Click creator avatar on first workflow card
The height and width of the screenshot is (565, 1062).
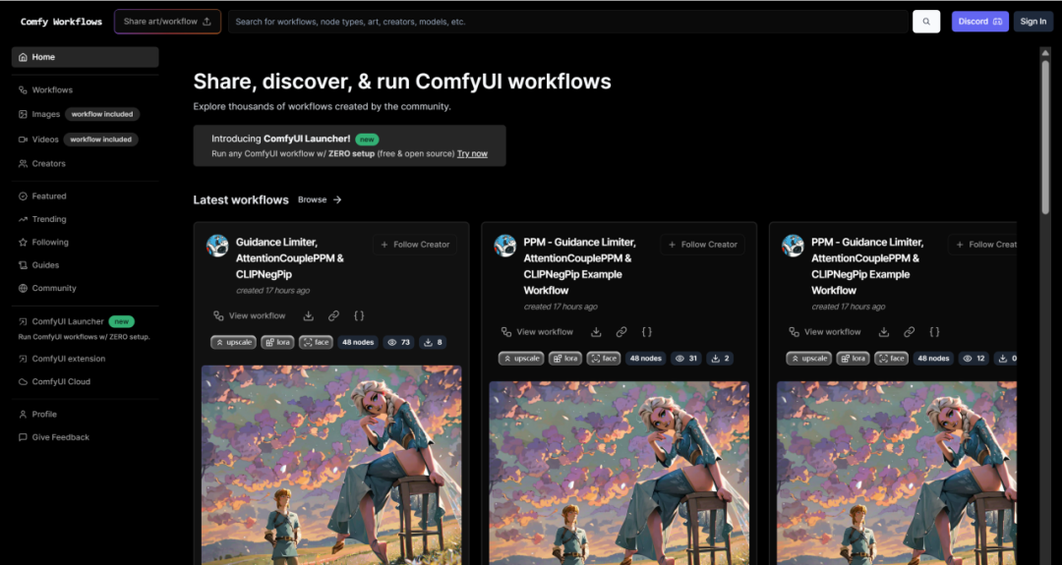(x=217, y=246)
